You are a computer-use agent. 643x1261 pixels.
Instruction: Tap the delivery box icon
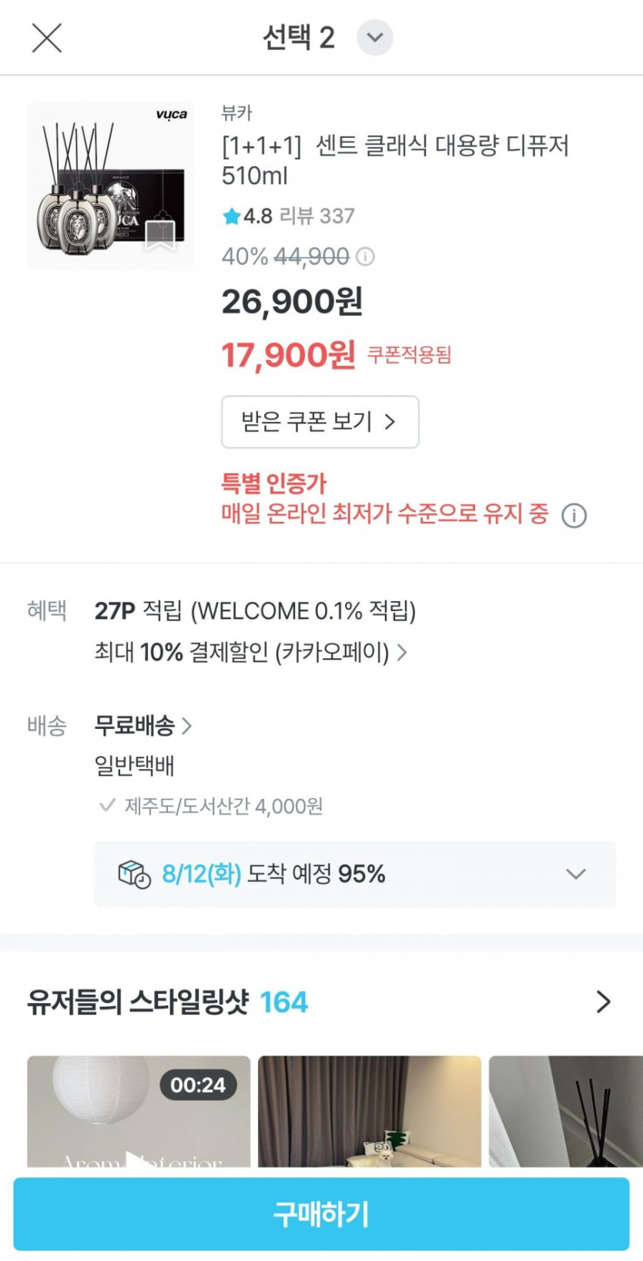(x=134, y=874)
